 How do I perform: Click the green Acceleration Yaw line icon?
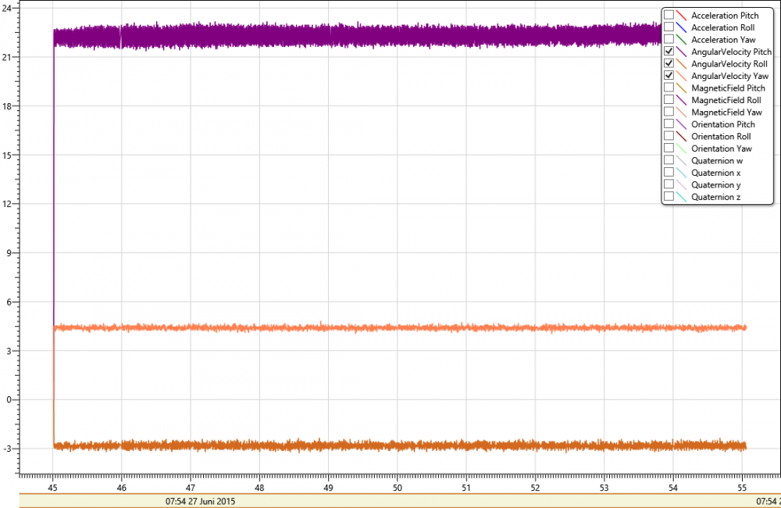681,39
